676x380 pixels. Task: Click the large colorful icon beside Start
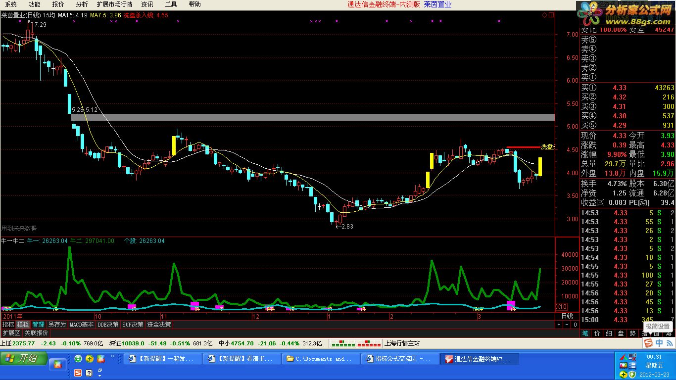click(58, 365)
